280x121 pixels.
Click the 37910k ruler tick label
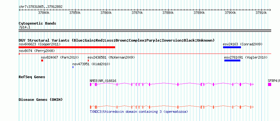tap(261, 13)
